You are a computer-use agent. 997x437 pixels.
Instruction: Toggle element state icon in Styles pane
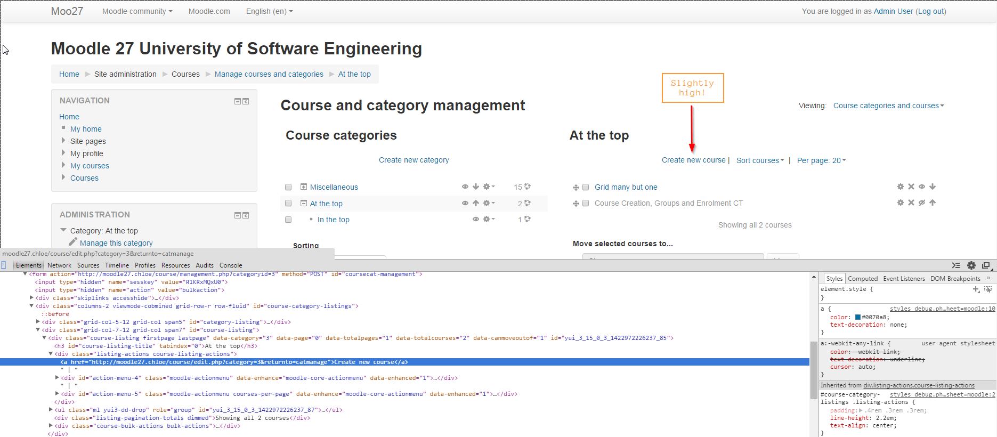tap(988, 289)
